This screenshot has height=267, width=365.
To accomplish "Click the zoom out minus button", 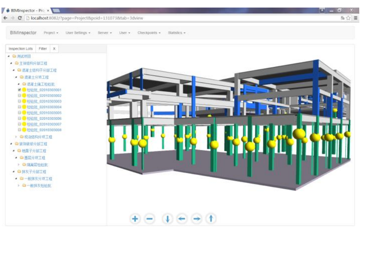I will click(150, 218).
